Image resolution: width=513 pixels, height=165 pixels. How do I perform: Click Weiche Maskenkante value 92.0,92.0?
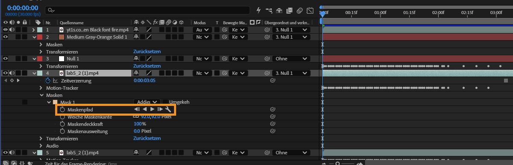point(151,117)
